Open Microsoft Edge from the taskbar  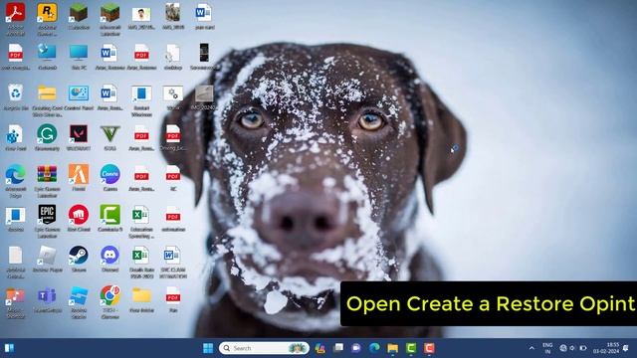click(x=374, y=348)
